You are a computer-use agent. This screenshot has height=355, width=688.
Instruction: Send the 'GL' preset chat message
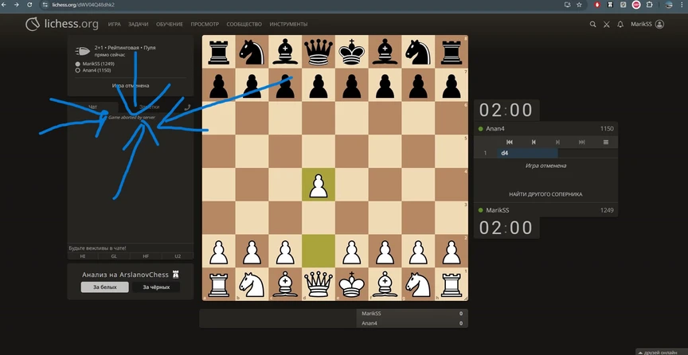coord(114,256)
